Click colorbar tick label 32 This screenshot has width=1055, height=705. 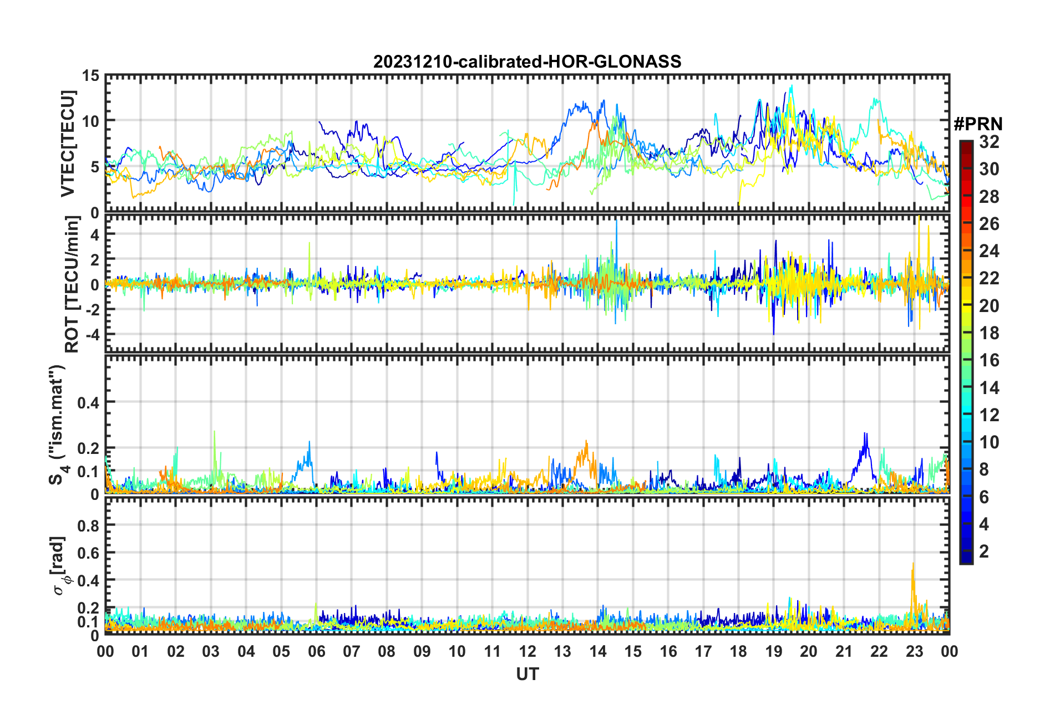pos(989,142)
